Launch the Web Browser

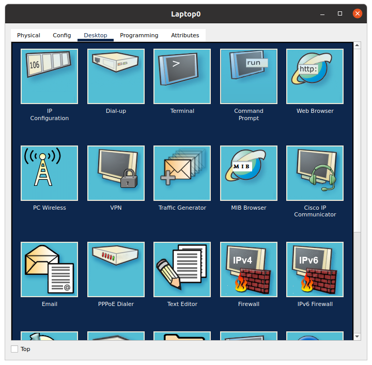point(315,76)
